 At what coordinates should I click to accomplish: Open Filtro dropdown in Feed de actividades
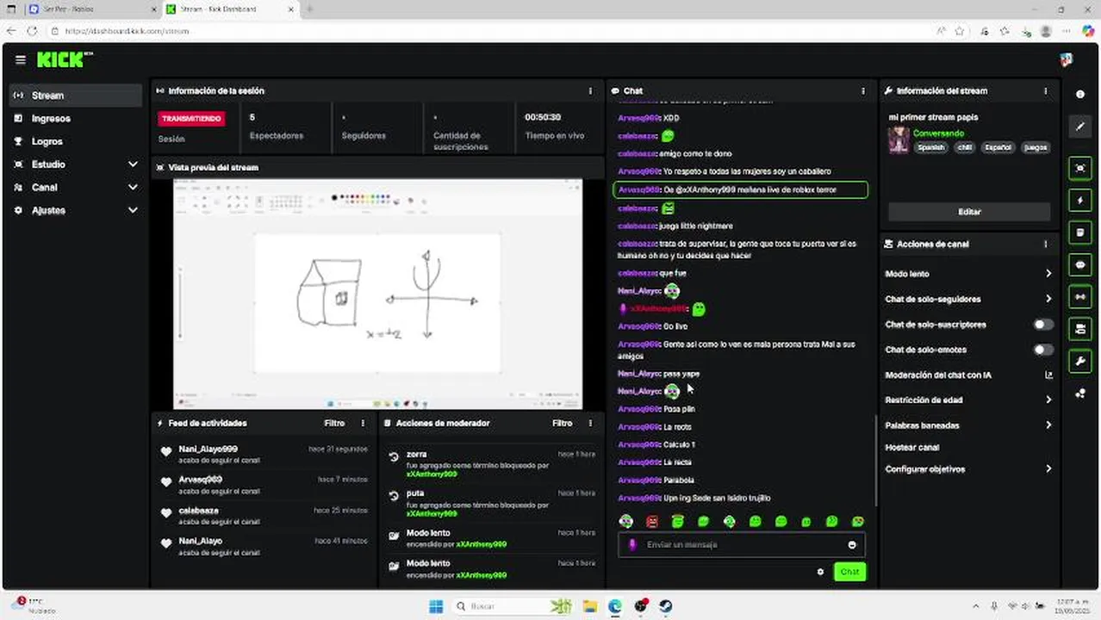point(334,423)
